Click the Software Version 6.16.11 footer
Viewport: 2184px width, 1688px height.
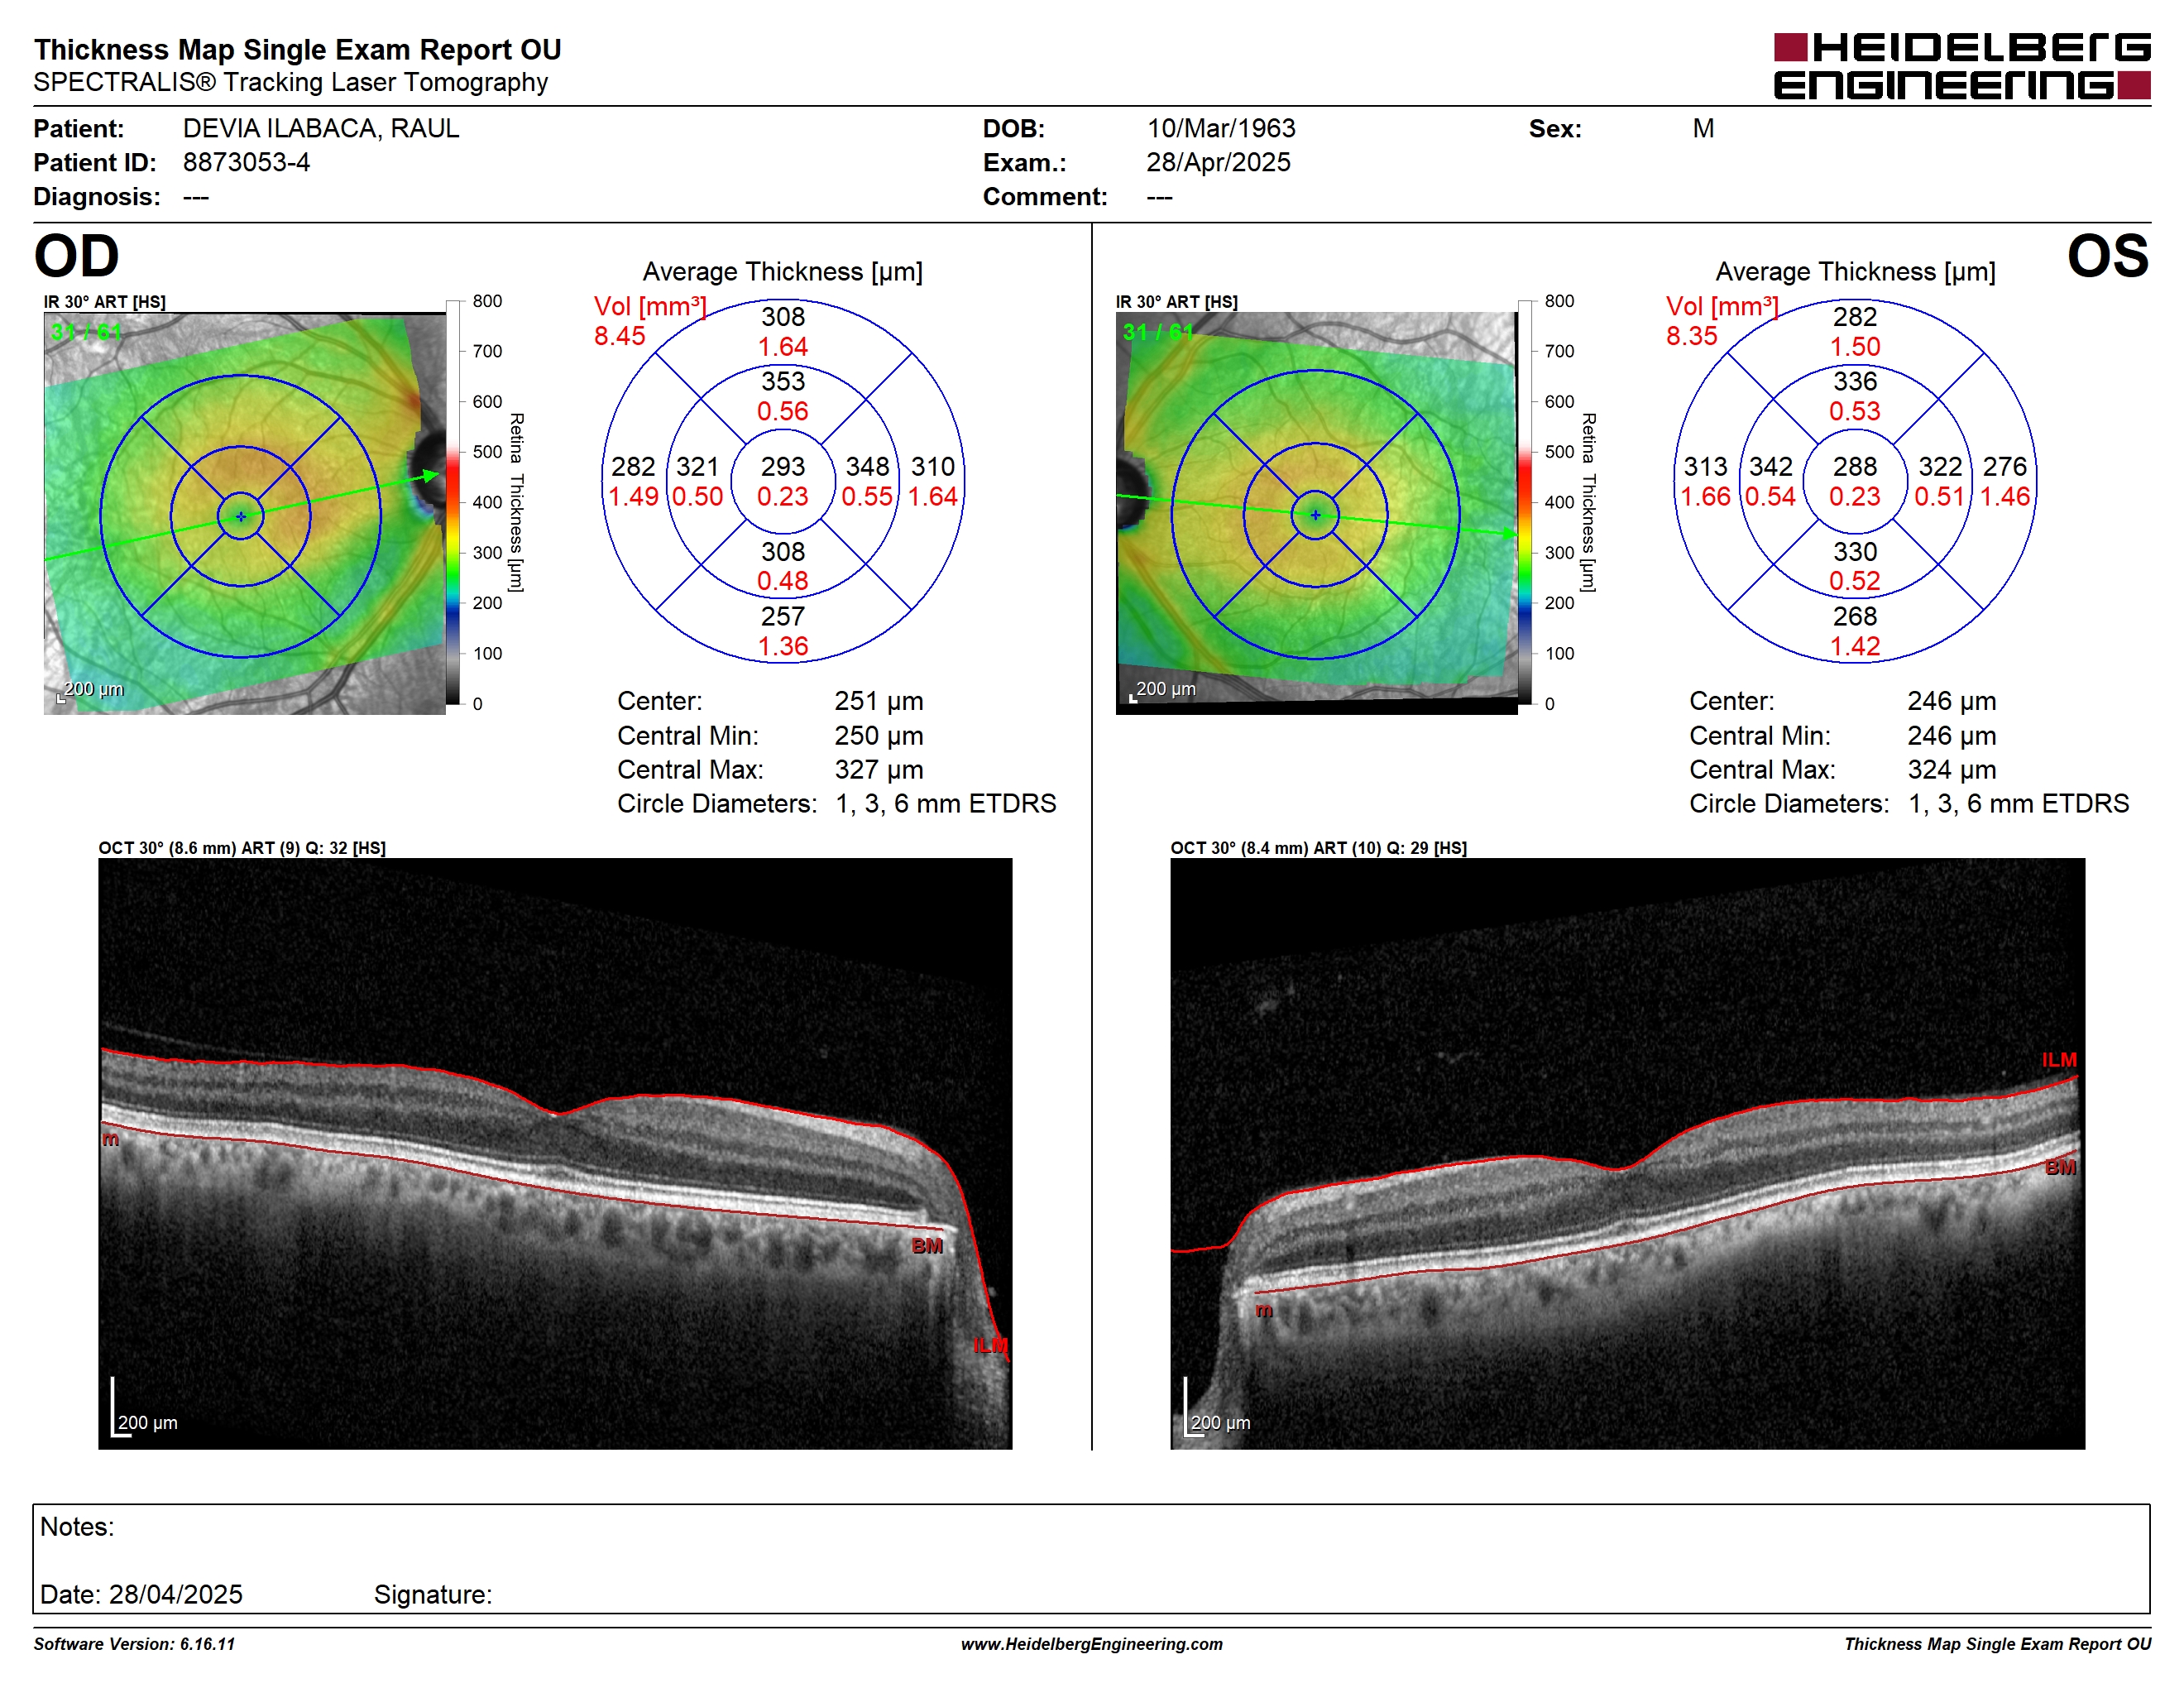pos(134,1644)
